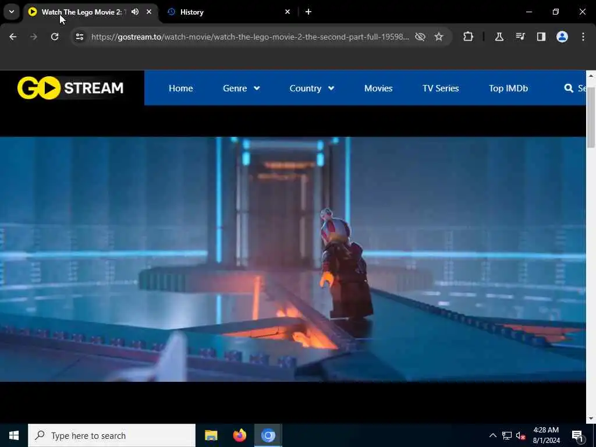This screenshot has width=596, height=447.
Task: Go forward to the next page
Action: [33, 37]
